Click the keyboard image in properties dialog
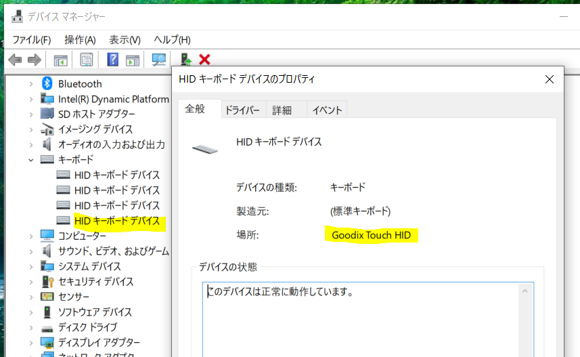The width and height of the screenshot is (580, 357). (205, 149)
